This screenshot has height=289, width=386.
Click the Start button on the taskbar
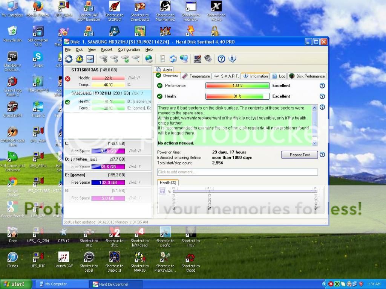pos(14,284)
